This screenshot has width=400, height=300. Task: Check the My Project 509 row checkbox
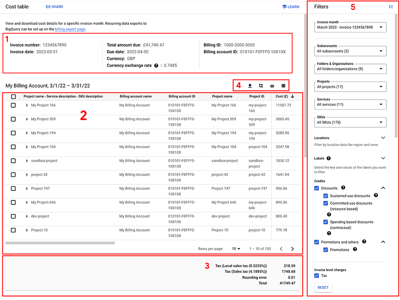click(13, 119)
